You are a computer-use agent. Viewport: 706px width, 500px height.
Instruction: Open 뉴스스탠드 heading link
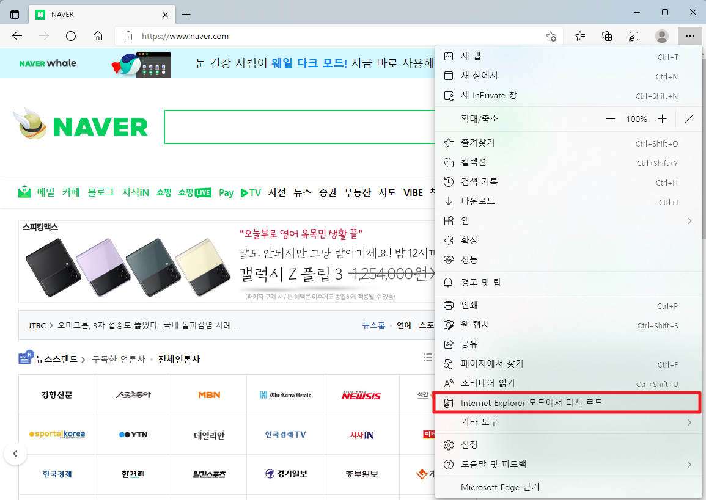(56, 359)
